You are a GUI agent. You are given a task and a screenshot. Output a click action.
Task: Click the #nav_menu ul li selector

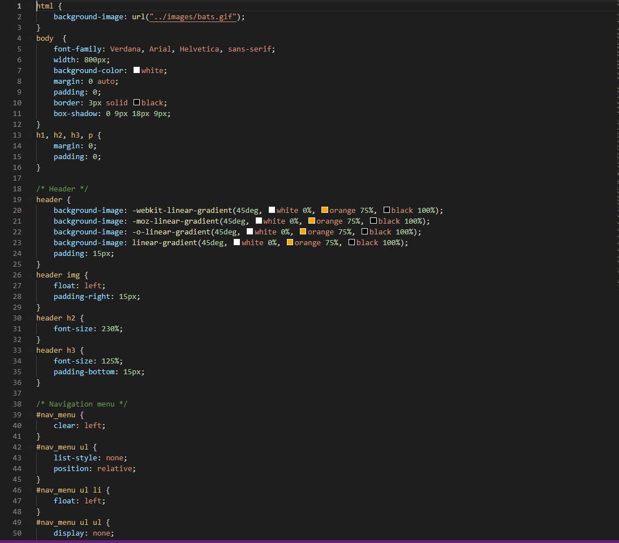coord(68,490)
